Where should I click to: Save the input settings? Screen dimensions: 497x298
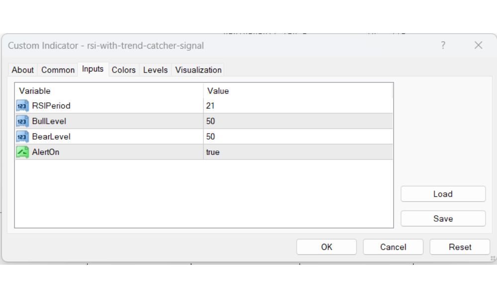tap(443, 219)
